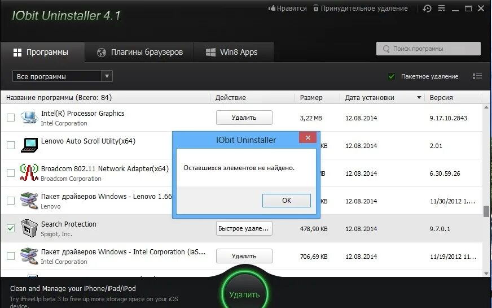Click the 6.30.59.26 version value
The height and width of the screenshot is (308, 492).
coord(445,173)
